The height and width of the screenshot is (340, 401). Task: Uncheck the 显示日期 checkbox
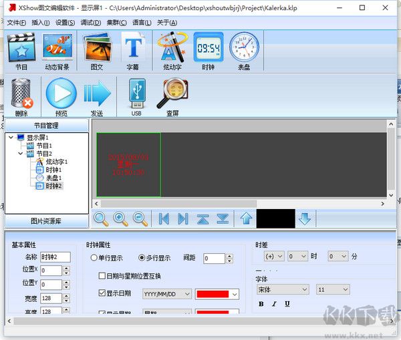[x=102, y=293]
